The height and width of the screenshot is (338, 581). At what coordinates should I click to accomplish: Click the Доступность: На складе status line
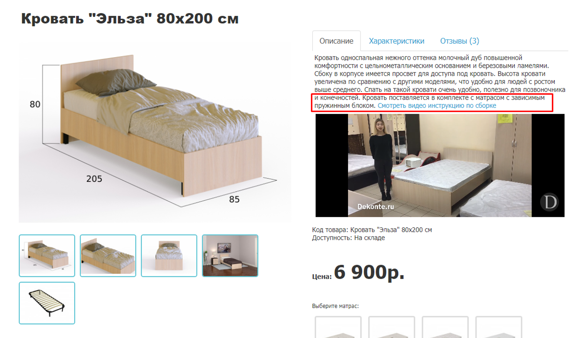[348, 238]
